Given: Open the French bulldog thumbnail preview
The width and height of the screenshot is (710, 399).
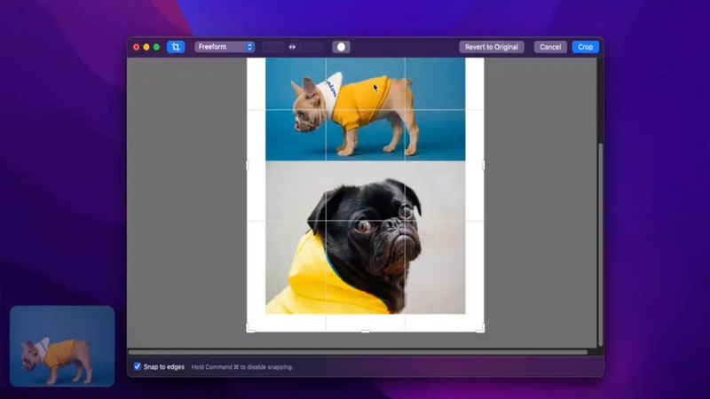Looking at the screenshot, I should click(x=62, y=346).
